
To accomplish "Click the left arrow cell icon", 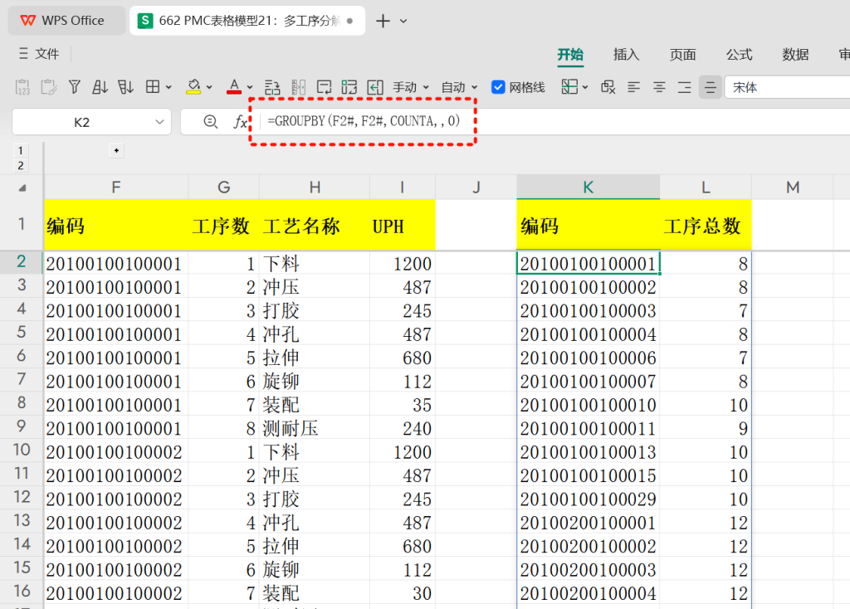I will click(375, 87).
